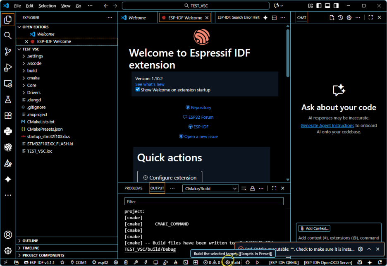Click the TEST_VSC command center search box
Viewport: 387px width, 266px height.
tap(196, 6)
